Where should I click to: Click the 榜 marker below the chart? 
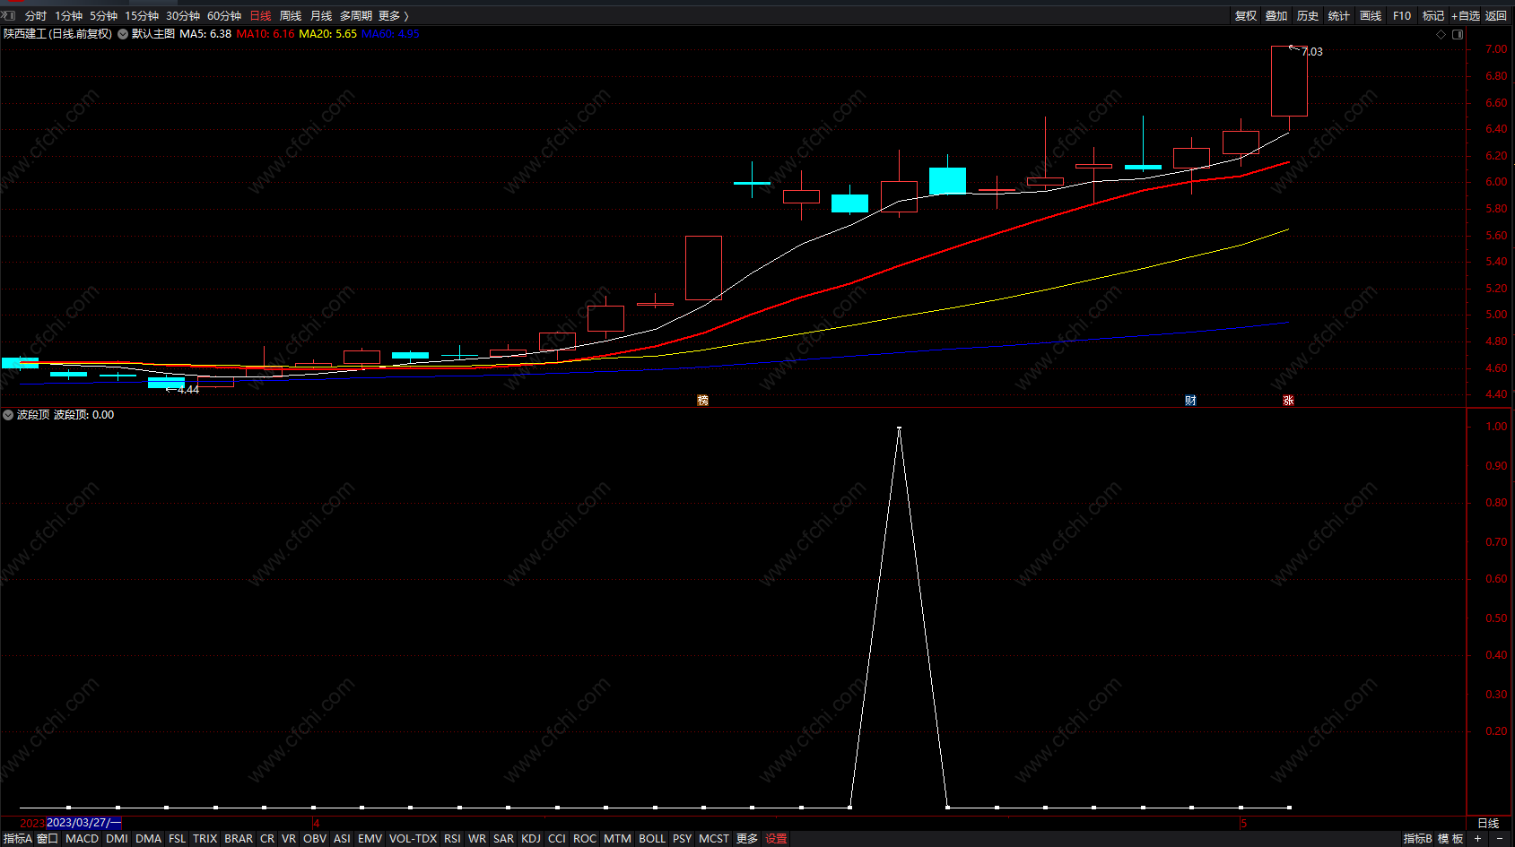coord(703,401)
